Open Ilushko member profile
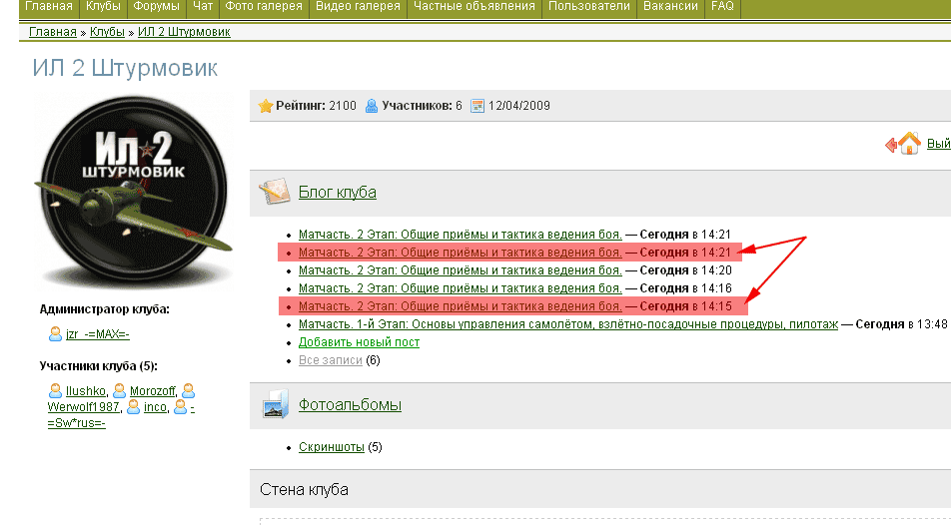 click(x=86, y=391)
